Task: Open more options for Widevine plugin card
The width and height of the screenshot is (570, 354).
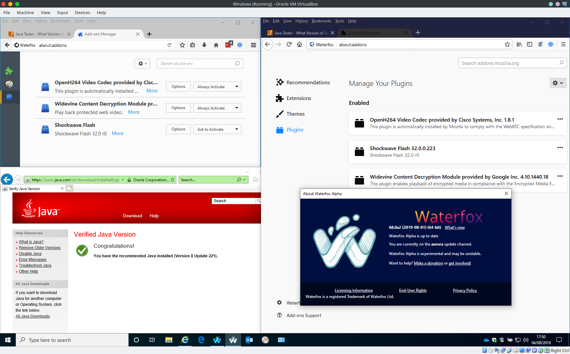Action: [x=560, y=176]
